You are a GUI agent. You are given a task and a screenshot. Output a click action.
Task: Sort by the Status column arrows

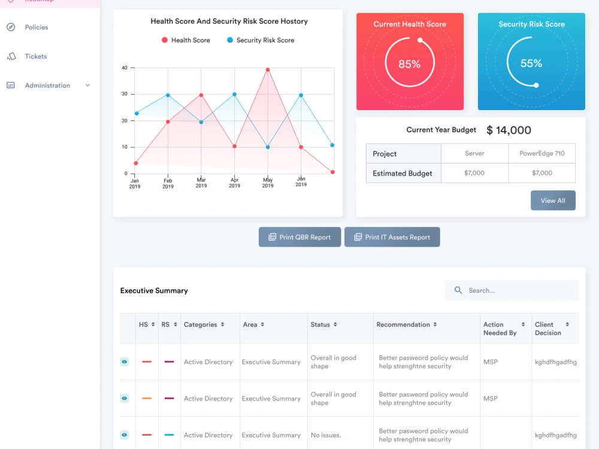click(335, 324)
